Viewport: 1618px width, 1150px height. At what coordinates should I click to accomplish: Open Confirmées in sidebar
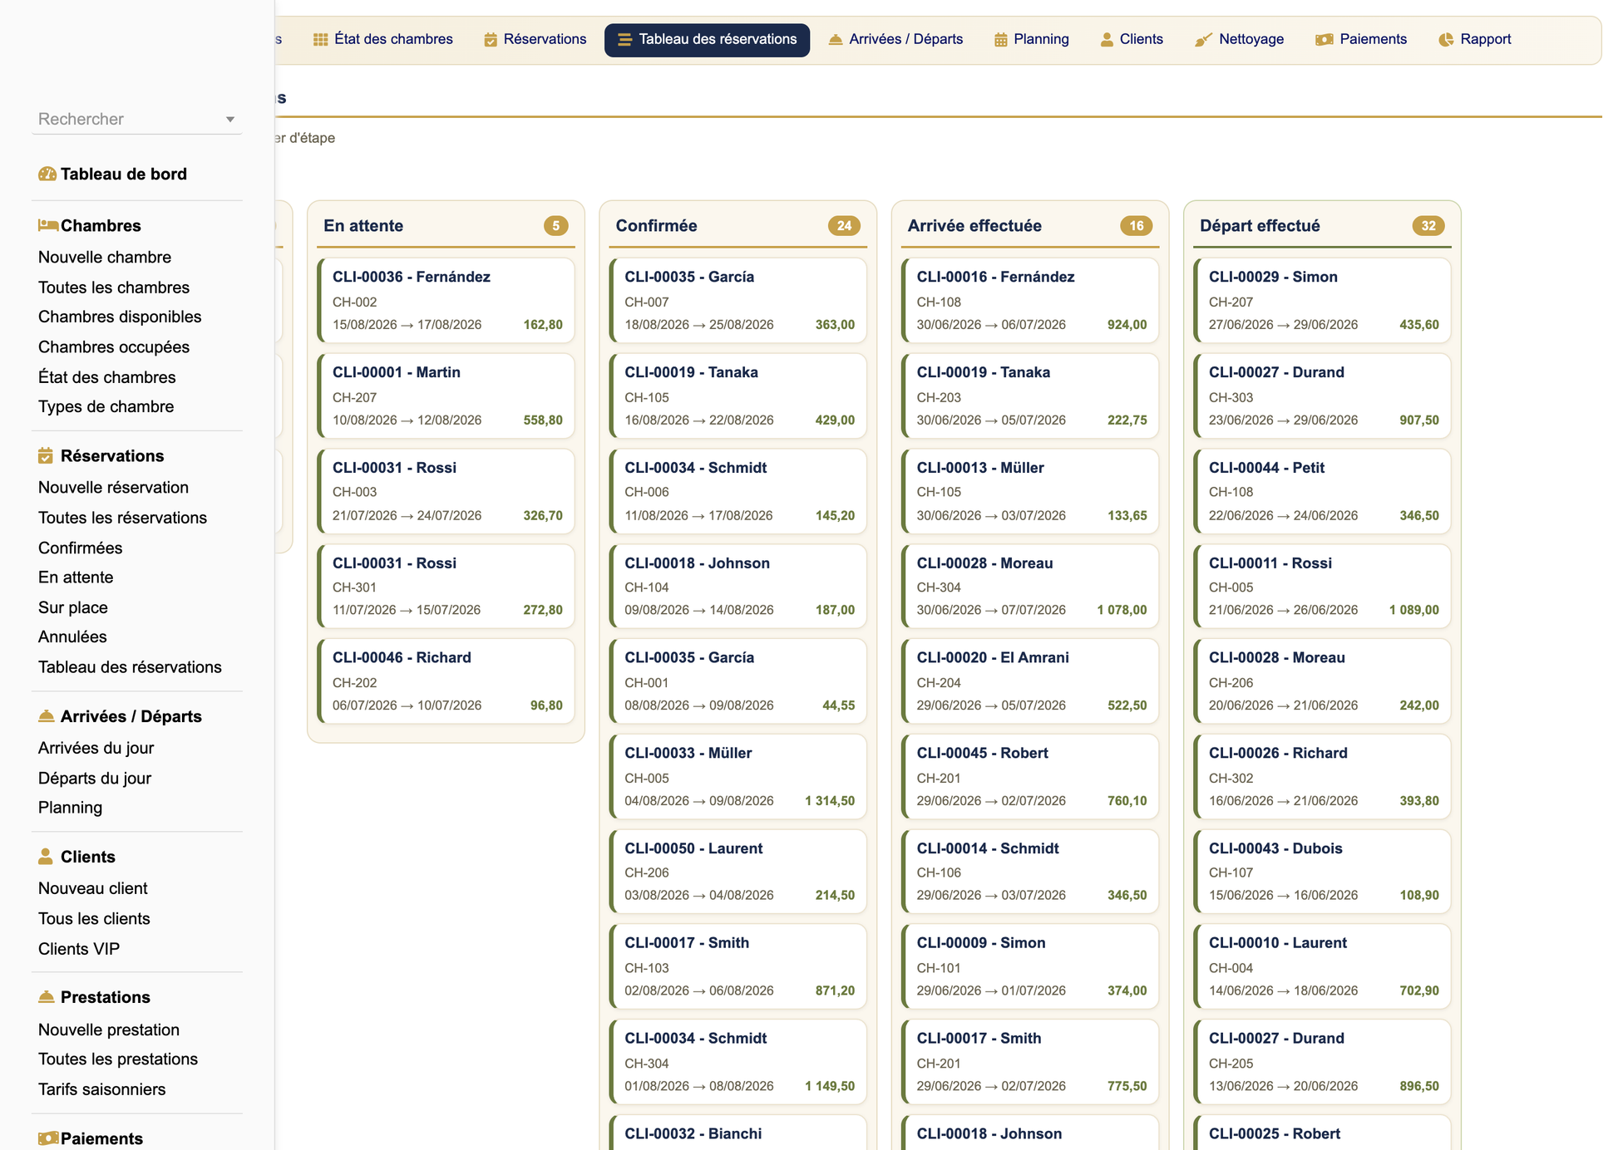coord(80,548)
